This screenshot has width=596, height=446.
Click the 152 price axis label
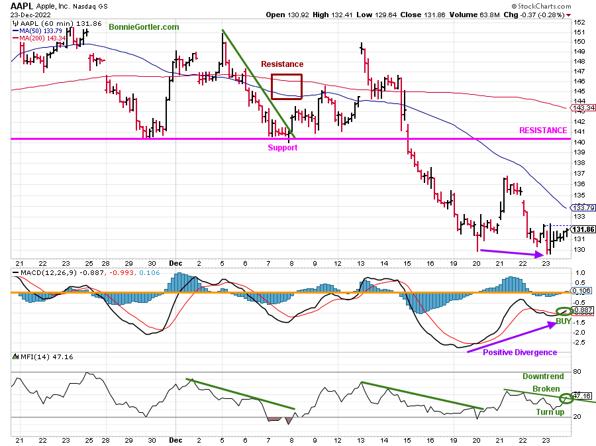(x=579, y=22)
